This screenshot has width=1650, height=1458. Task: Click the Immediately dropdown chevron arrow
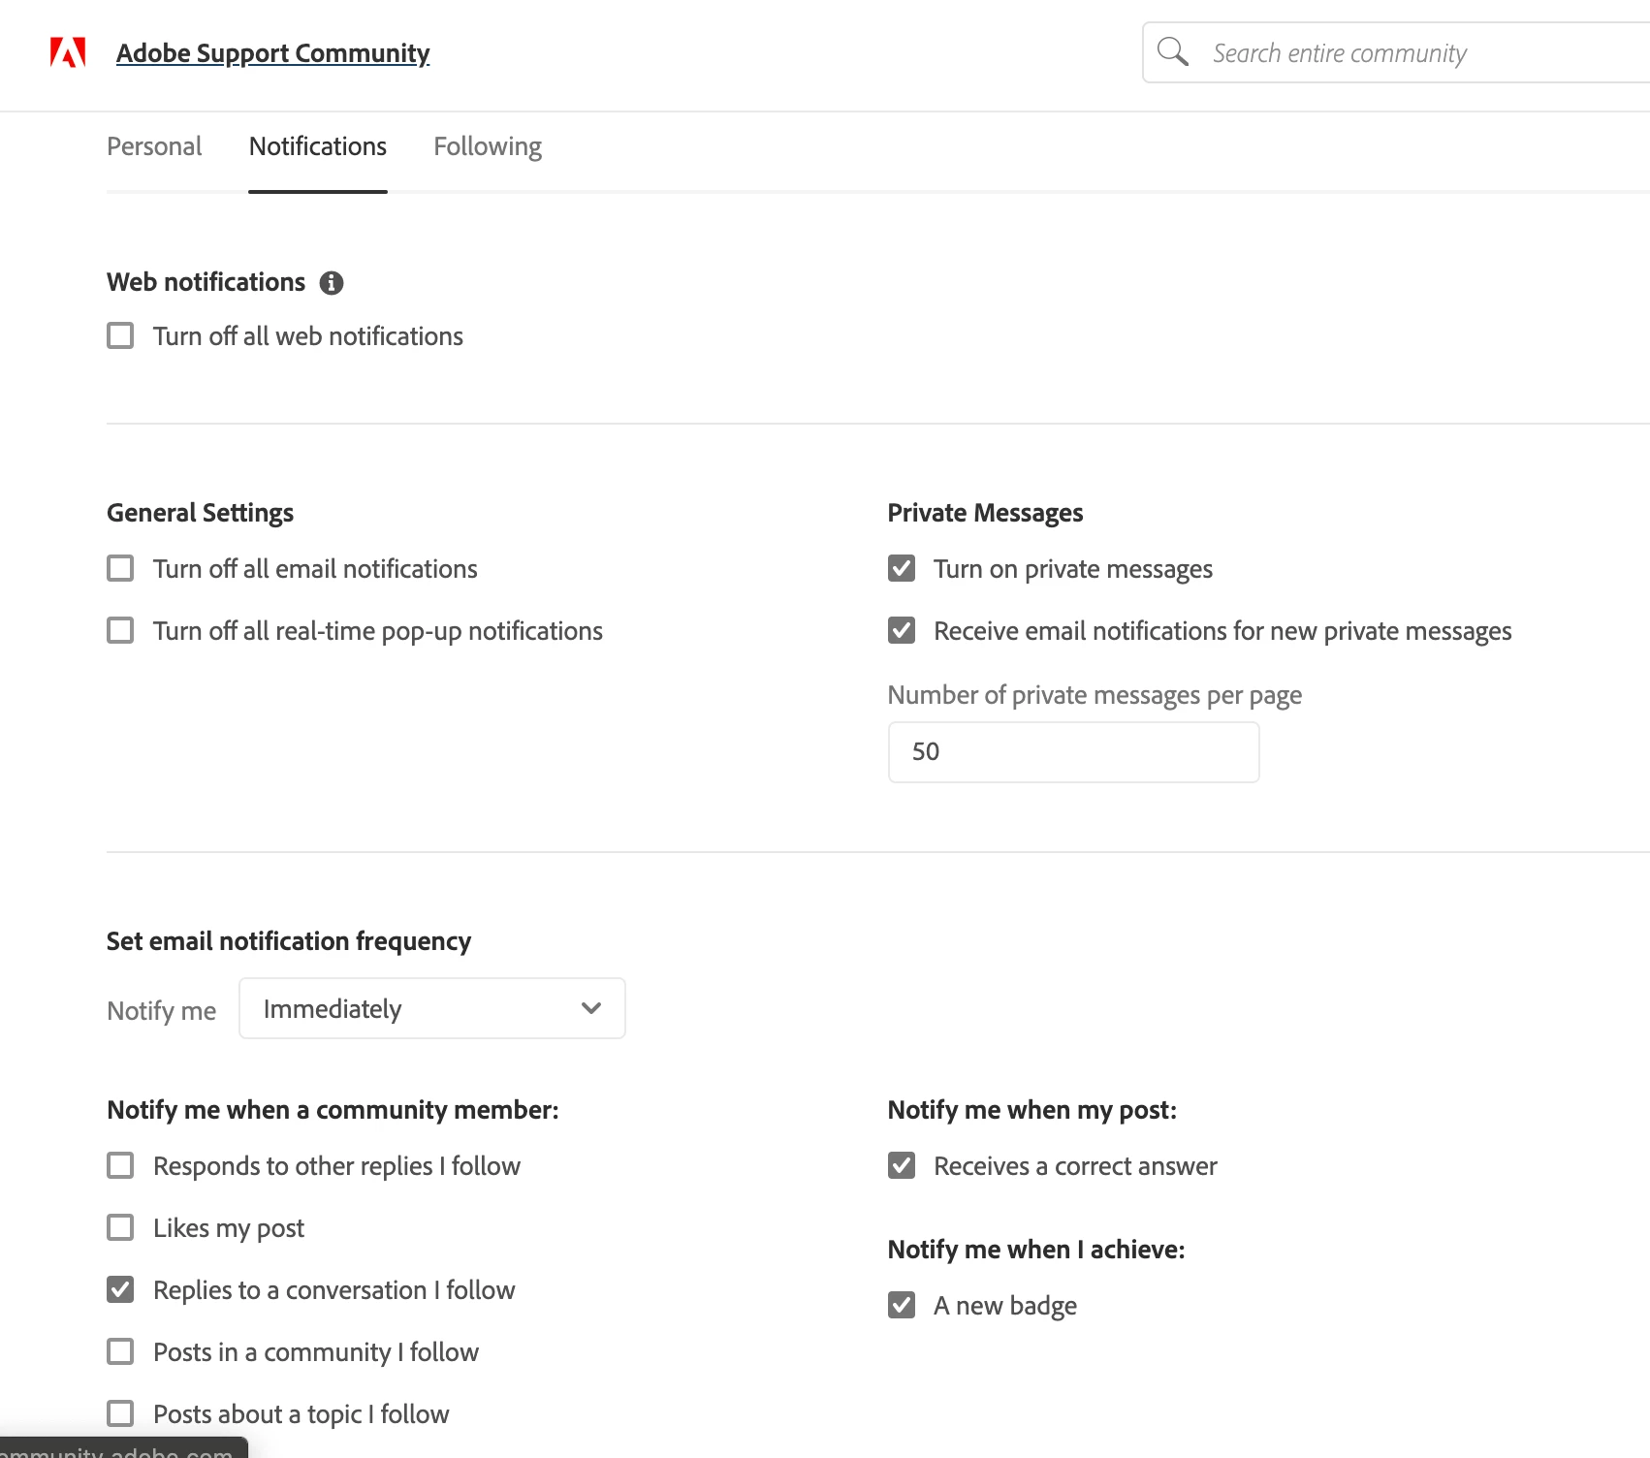pos(590,1008)
